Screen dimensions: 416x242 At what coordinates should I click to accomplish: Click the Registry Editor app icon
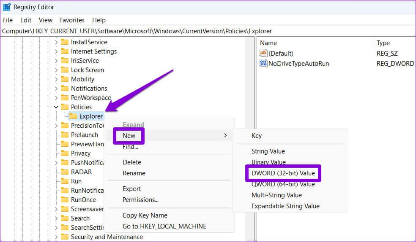7,7
